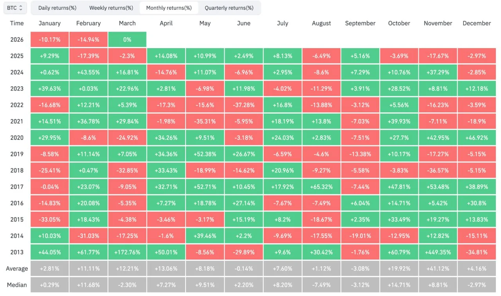Select the +65.32% August 2017 cell
Screen dimensions: 501x296
pyautogui.click(x=321, y=187)
